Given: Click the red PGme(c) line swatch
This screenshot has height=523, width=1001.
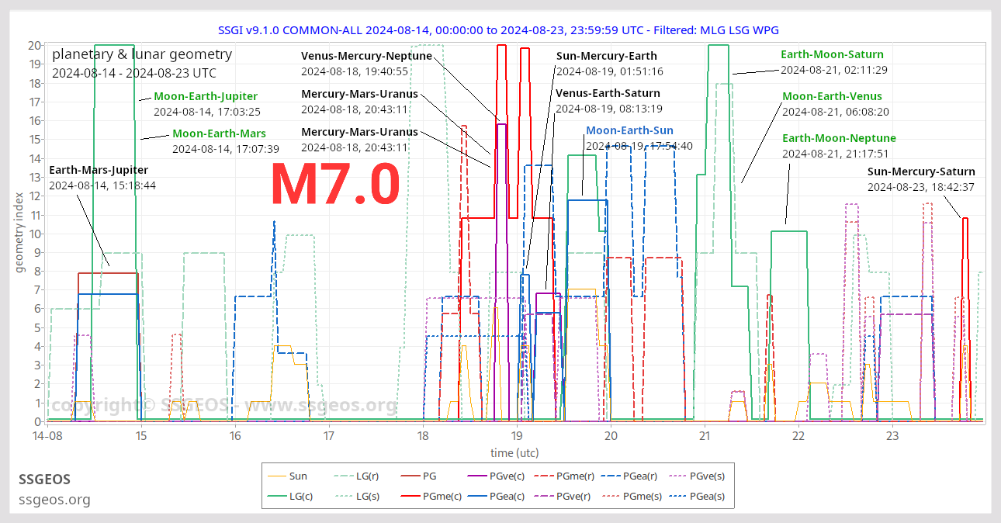Looking at the screenshot, I should 411,497.
